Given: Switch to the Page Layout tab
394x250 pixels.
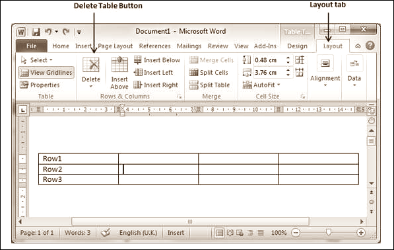Looking at the screenshot, I should click(115, 46).
